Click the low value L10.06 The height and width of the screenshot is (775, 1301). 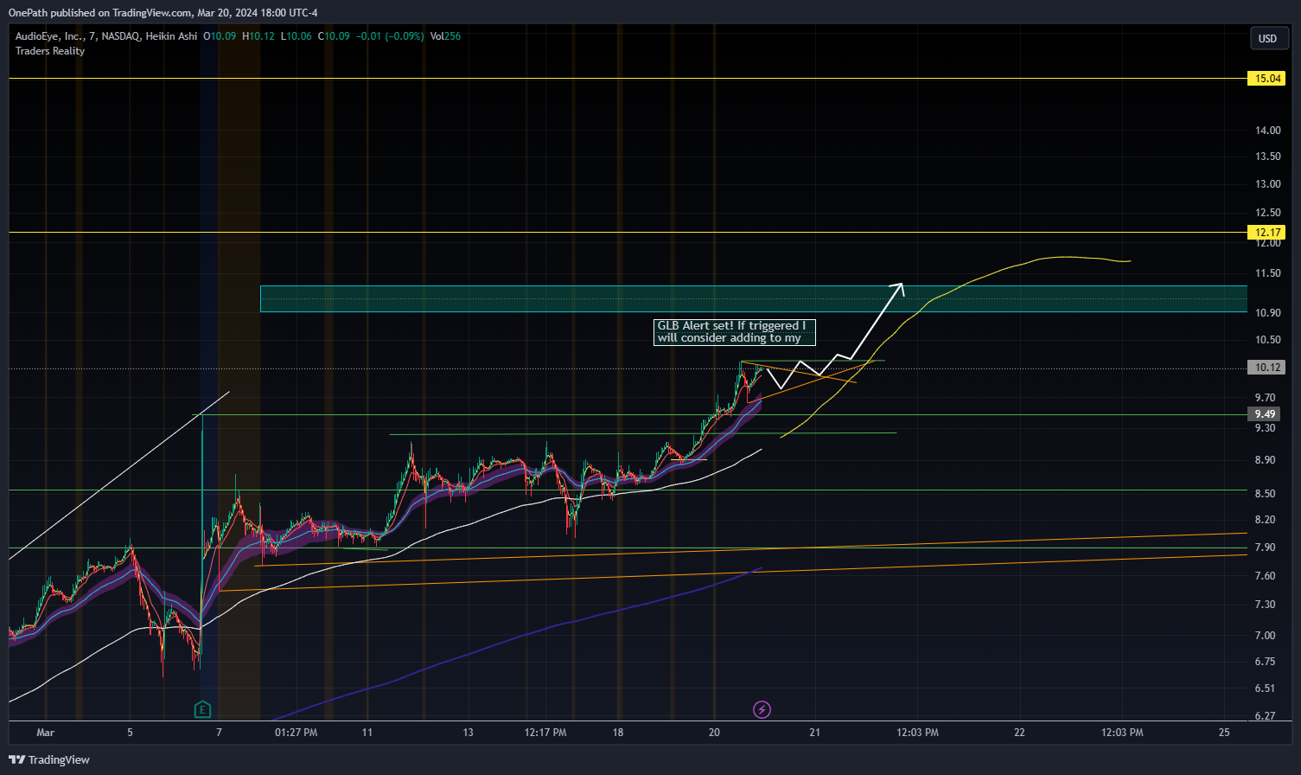297,36
